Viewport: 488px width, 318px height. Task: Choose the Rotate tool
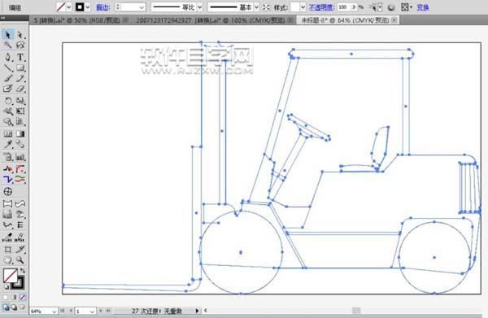click(x=8, y=101)
